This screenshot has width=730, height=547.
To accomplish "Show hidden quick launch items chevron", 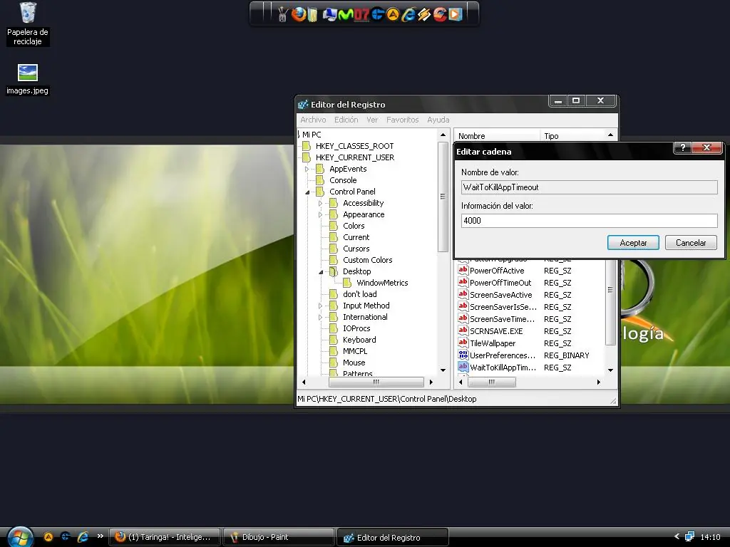I will point(100,536).
